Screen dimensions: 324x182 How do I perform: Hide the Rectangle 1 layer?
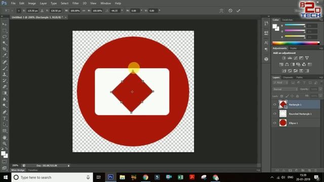274,105
